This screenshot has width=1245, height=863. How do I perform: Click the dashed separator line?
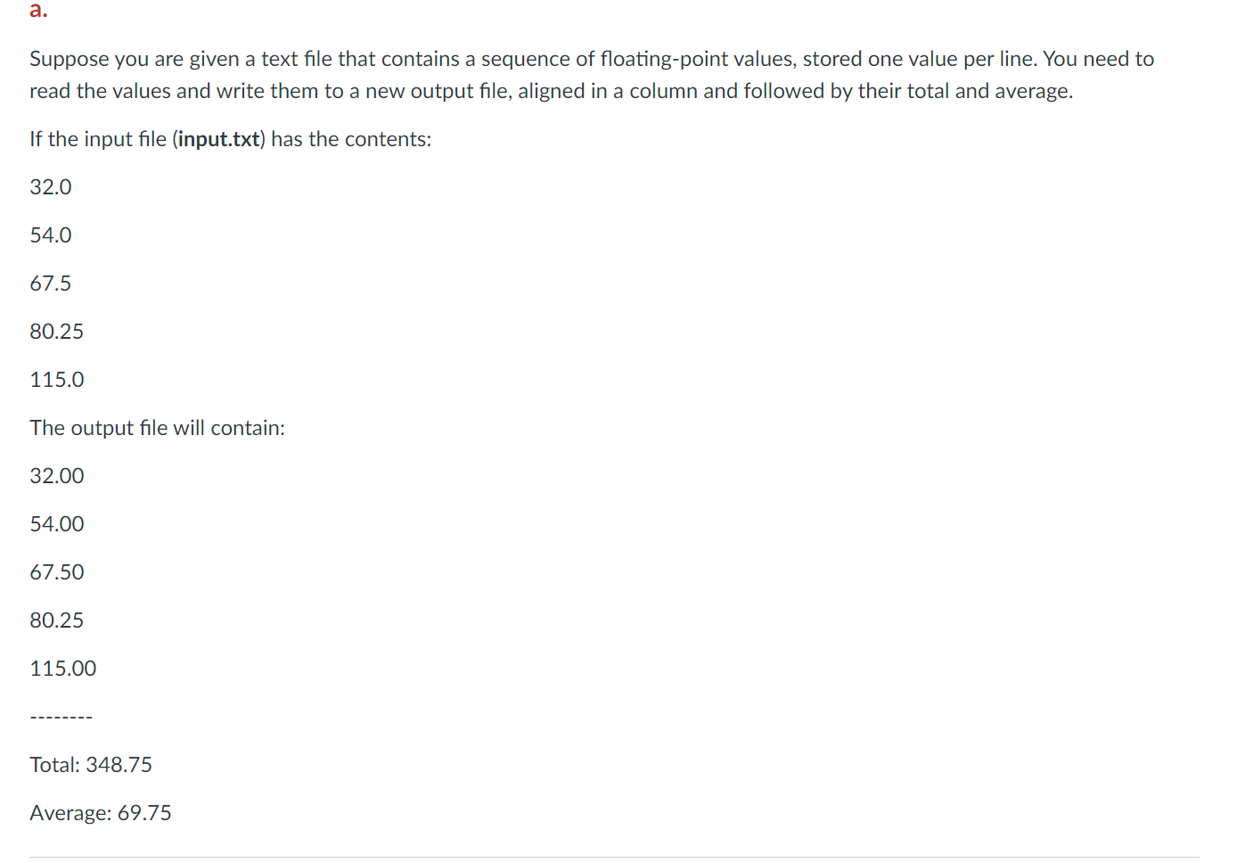click(61, 718)
